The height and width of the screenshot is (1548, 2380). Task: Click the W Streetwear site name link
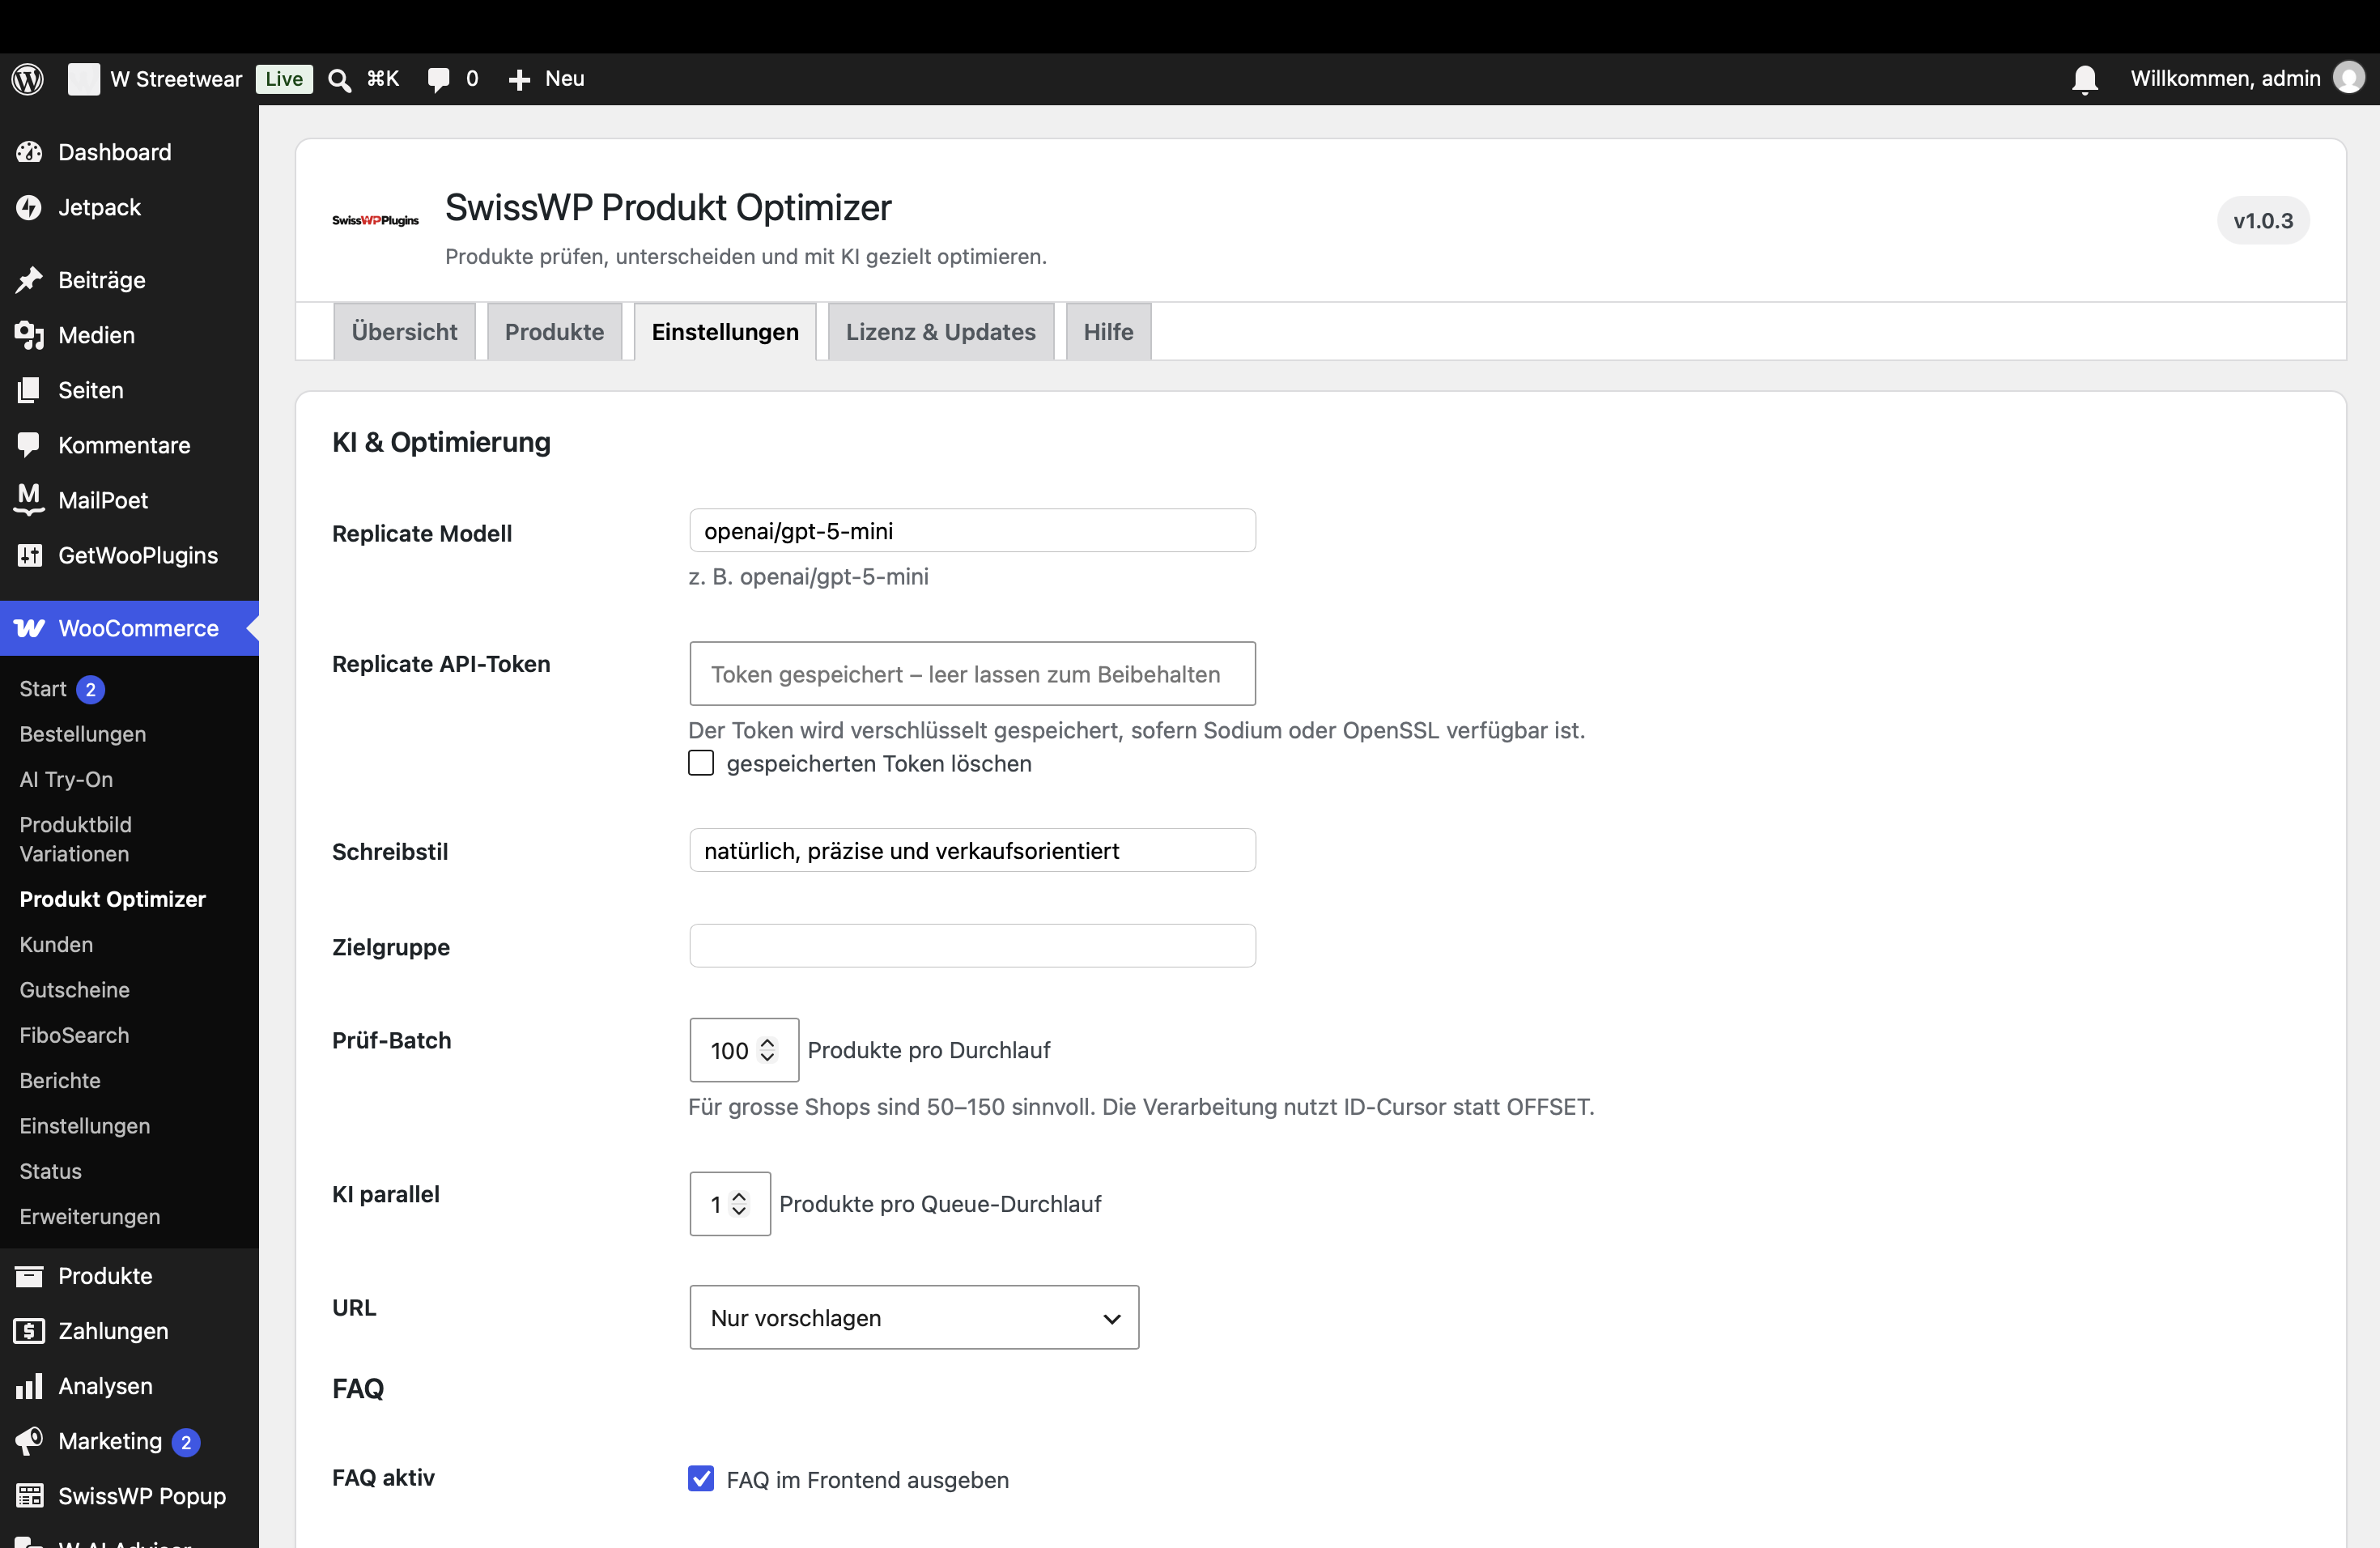176,79
